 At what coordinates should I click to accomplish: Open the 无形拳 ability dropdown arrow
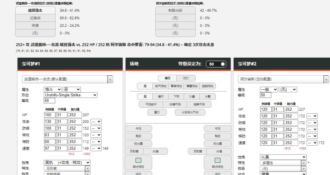[88, 169]
